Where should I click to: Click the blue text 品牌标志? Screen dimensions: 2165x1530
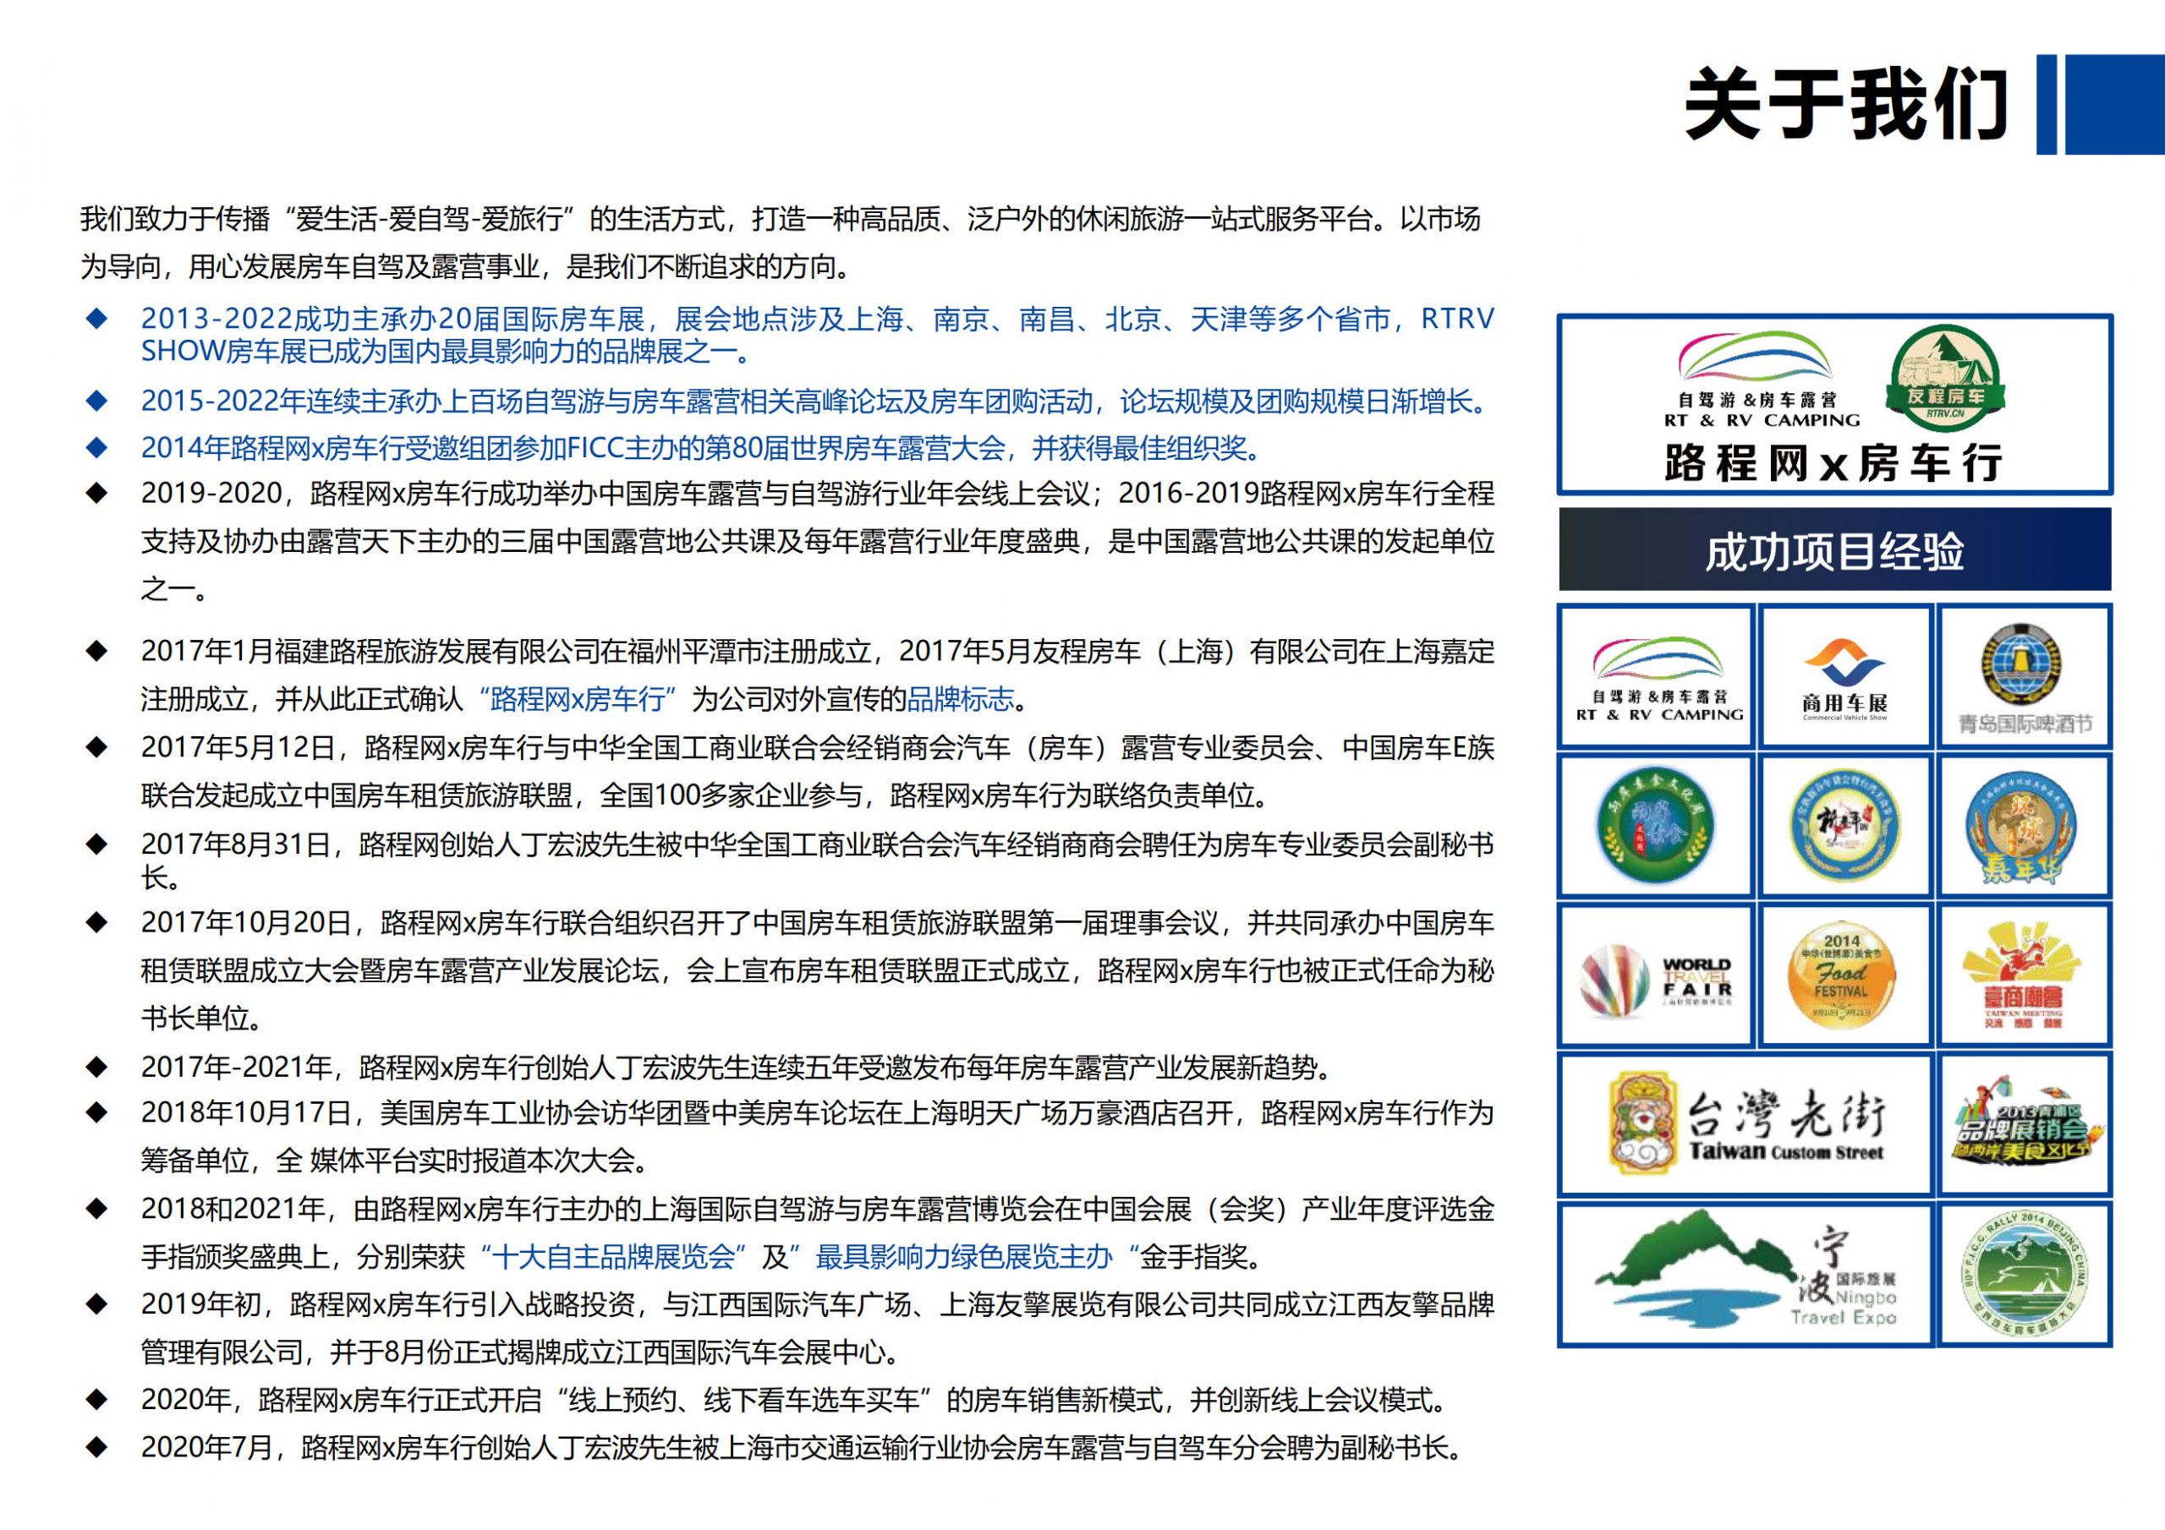(960, 699)
